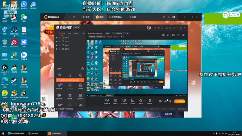The width and height of the screenshot is (242, 136).
Task: Click the record video icon near the gear
Action: [x=161, y=101]
